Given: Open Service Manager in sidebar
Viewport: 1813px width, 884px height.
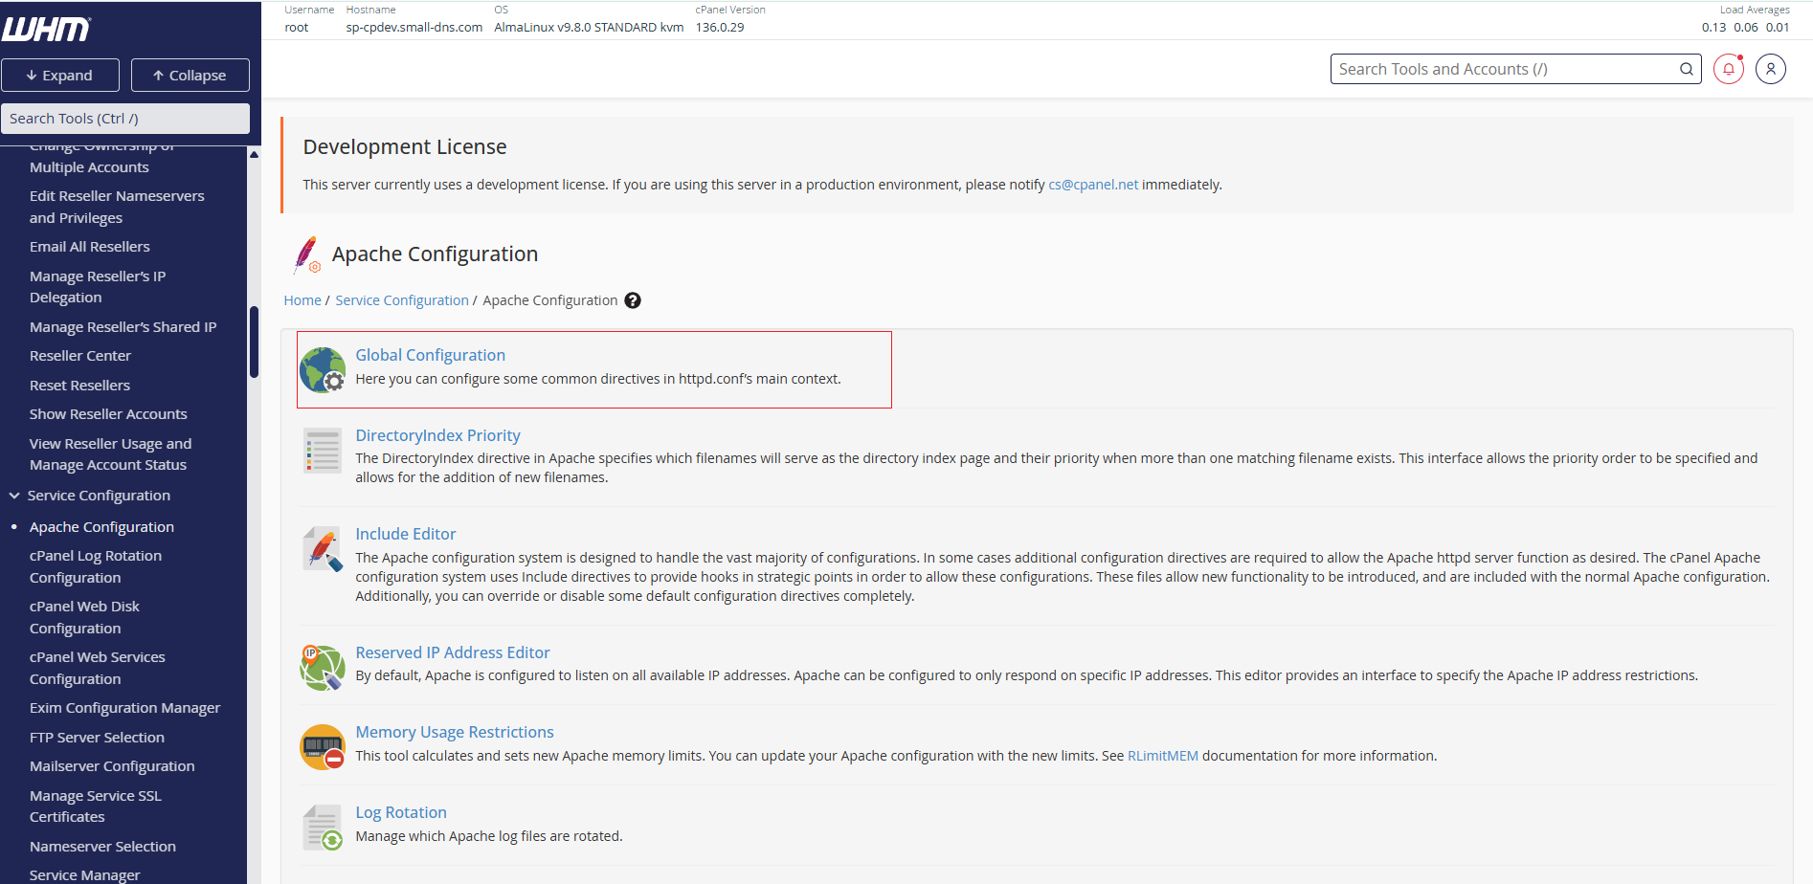Looking at the screenshot, I should 84,875.
